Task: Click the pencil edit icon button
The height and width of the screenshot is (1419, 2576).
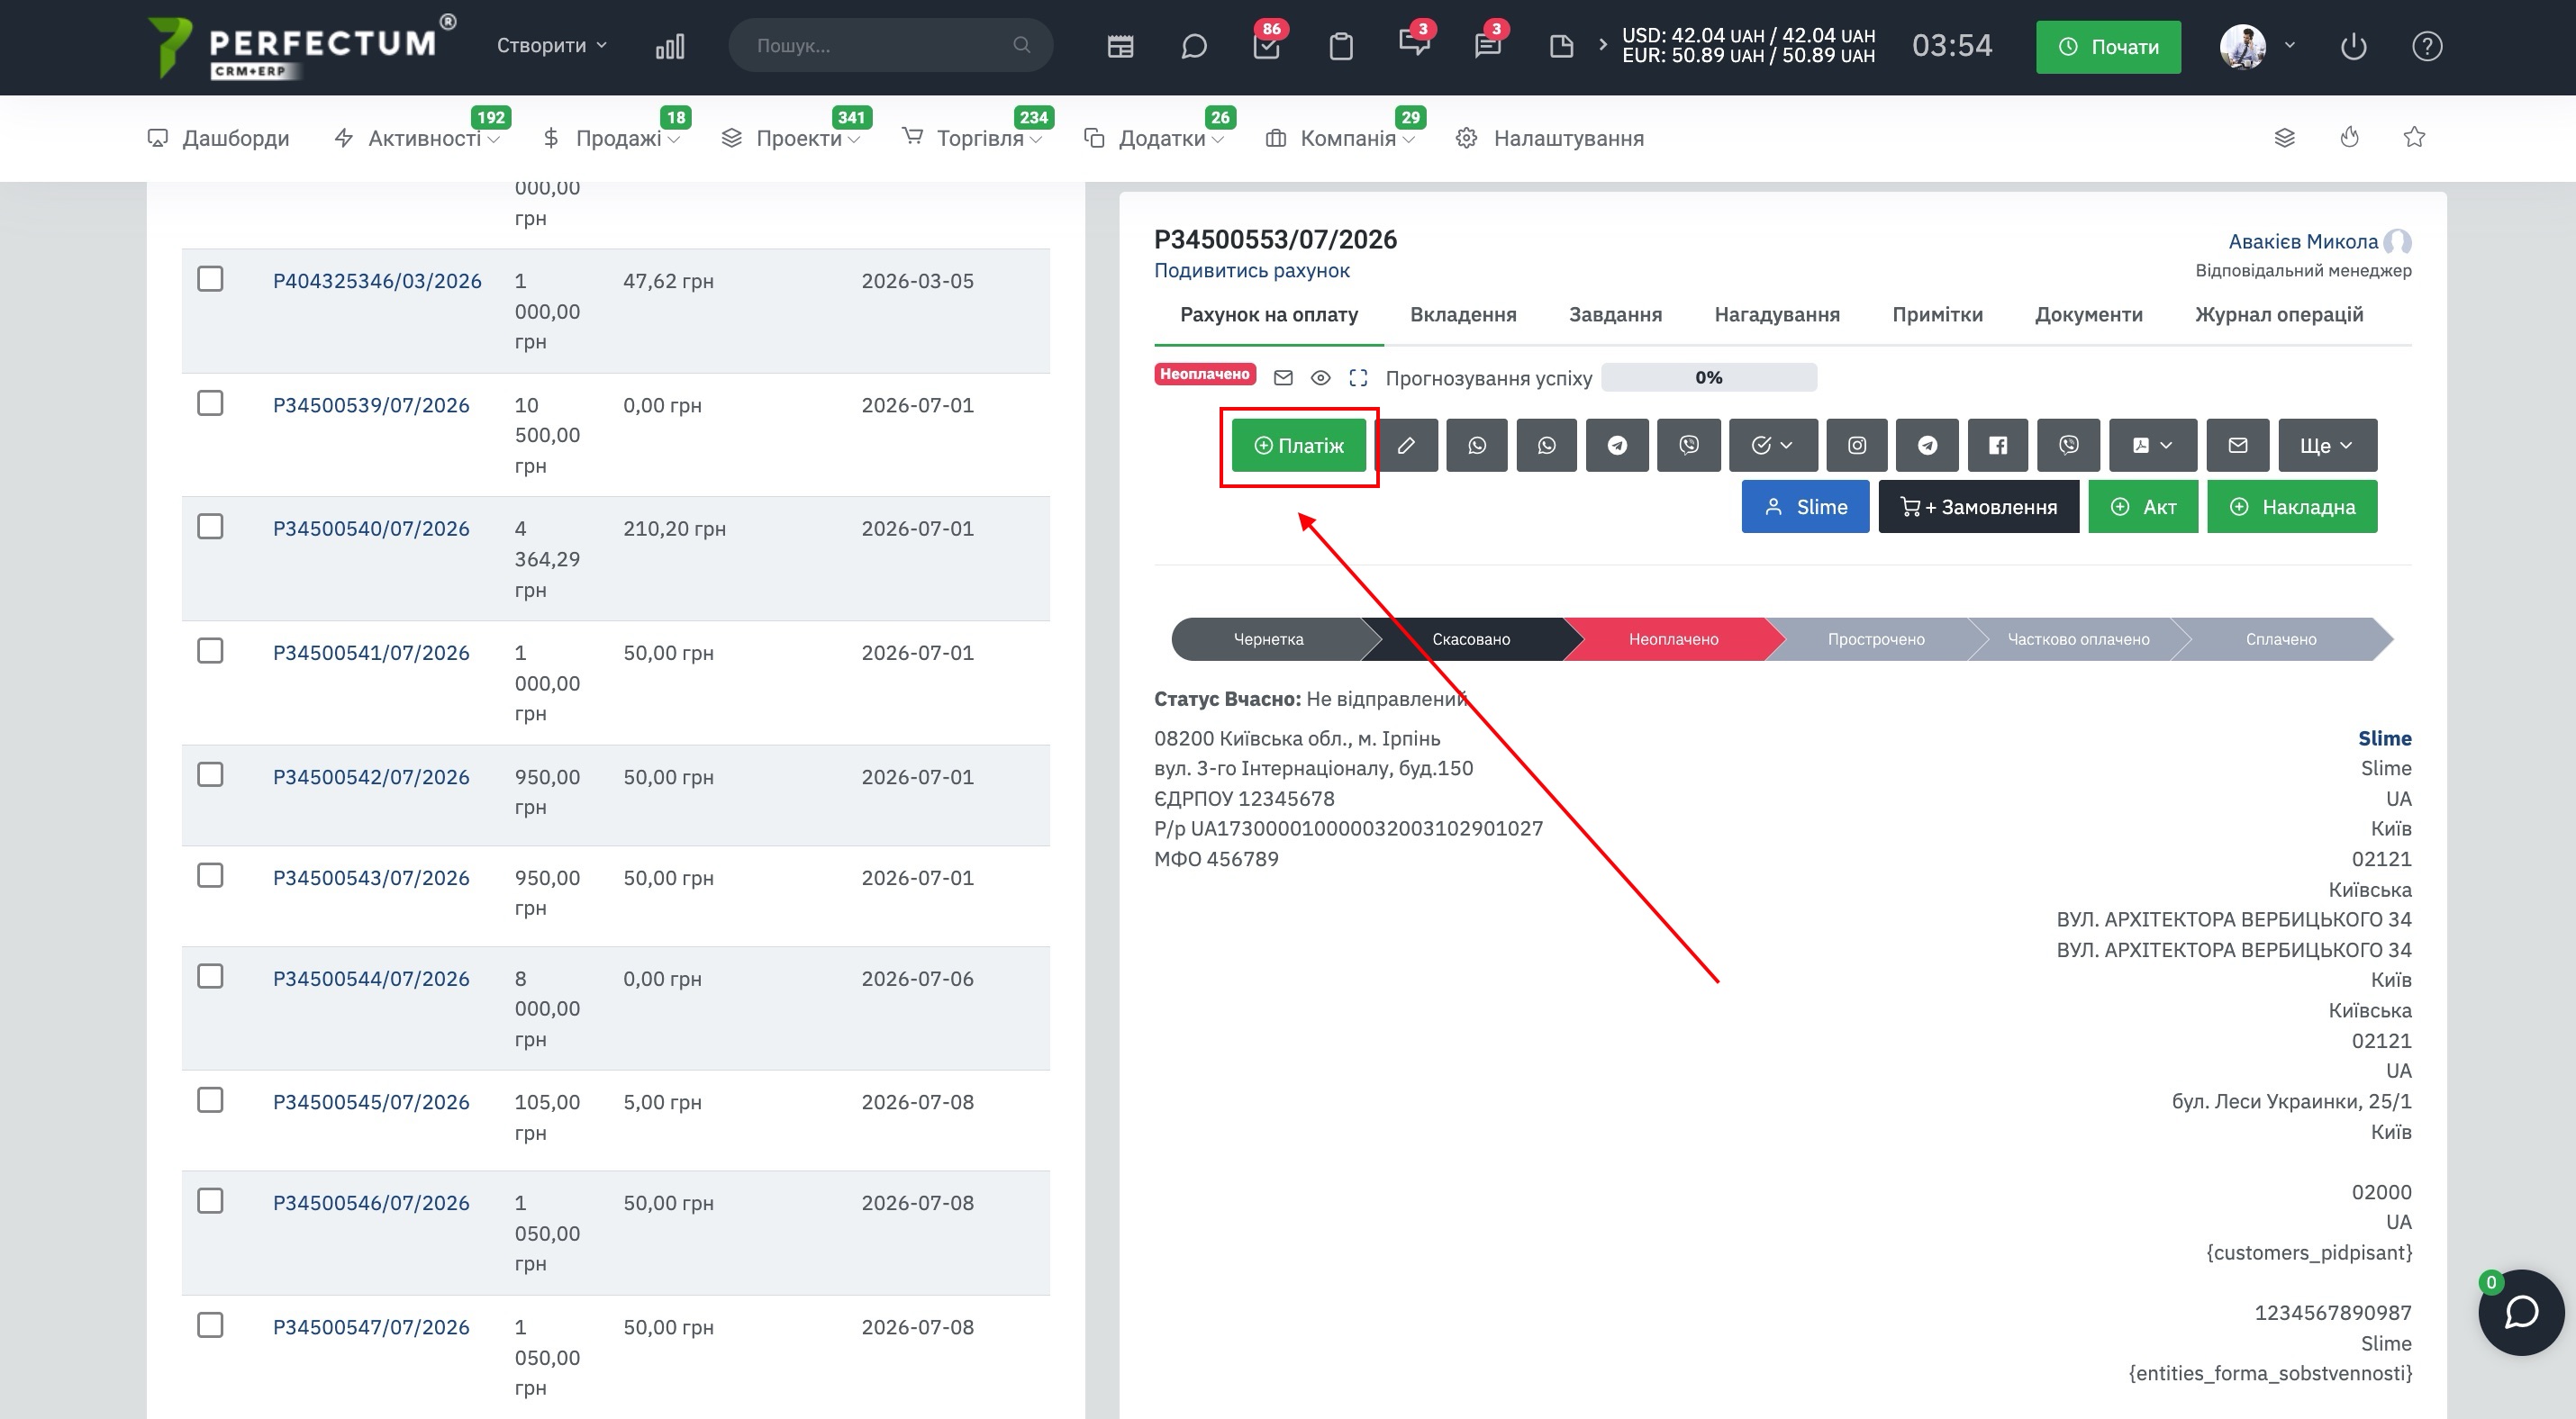Action: pos(1406,445)
